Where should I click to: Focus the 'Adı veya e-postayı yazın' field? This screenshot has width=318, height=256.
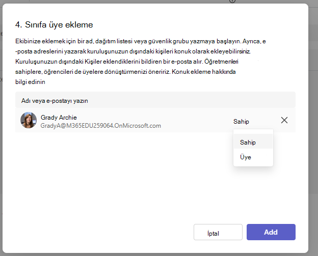(155, 100)
